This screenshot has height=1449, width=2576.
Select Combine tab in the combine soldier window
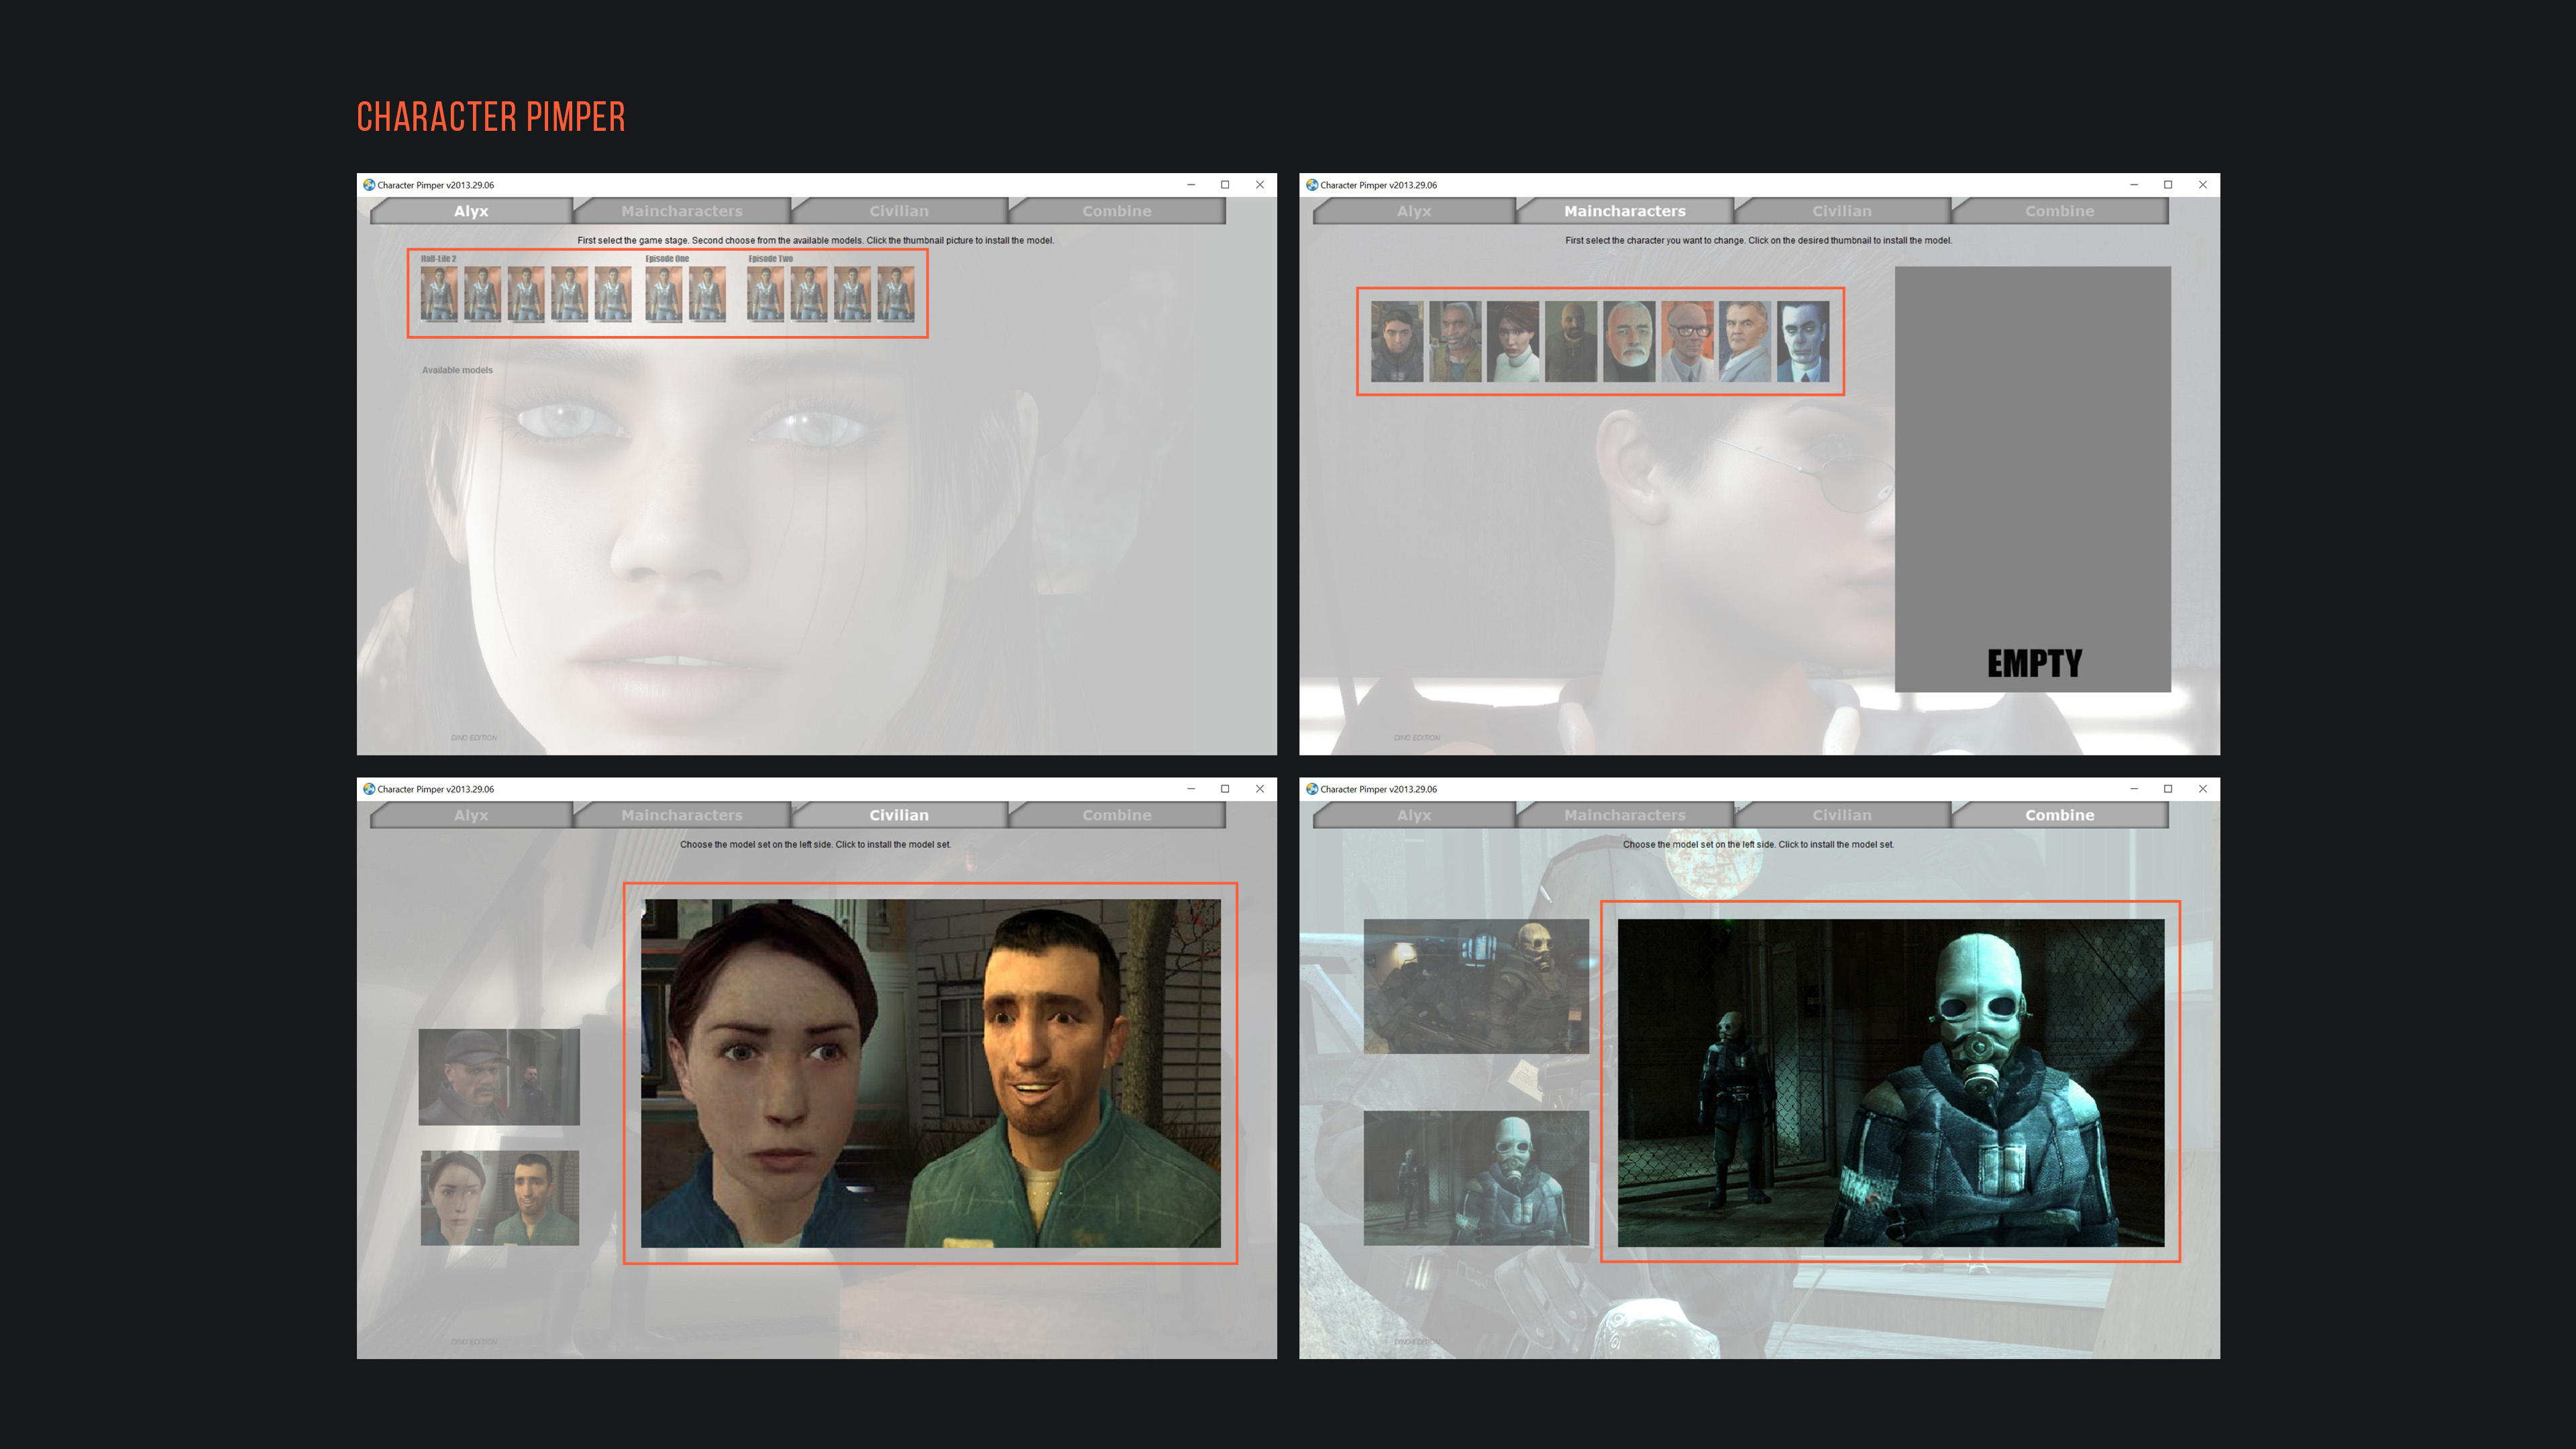[2060, 815]
